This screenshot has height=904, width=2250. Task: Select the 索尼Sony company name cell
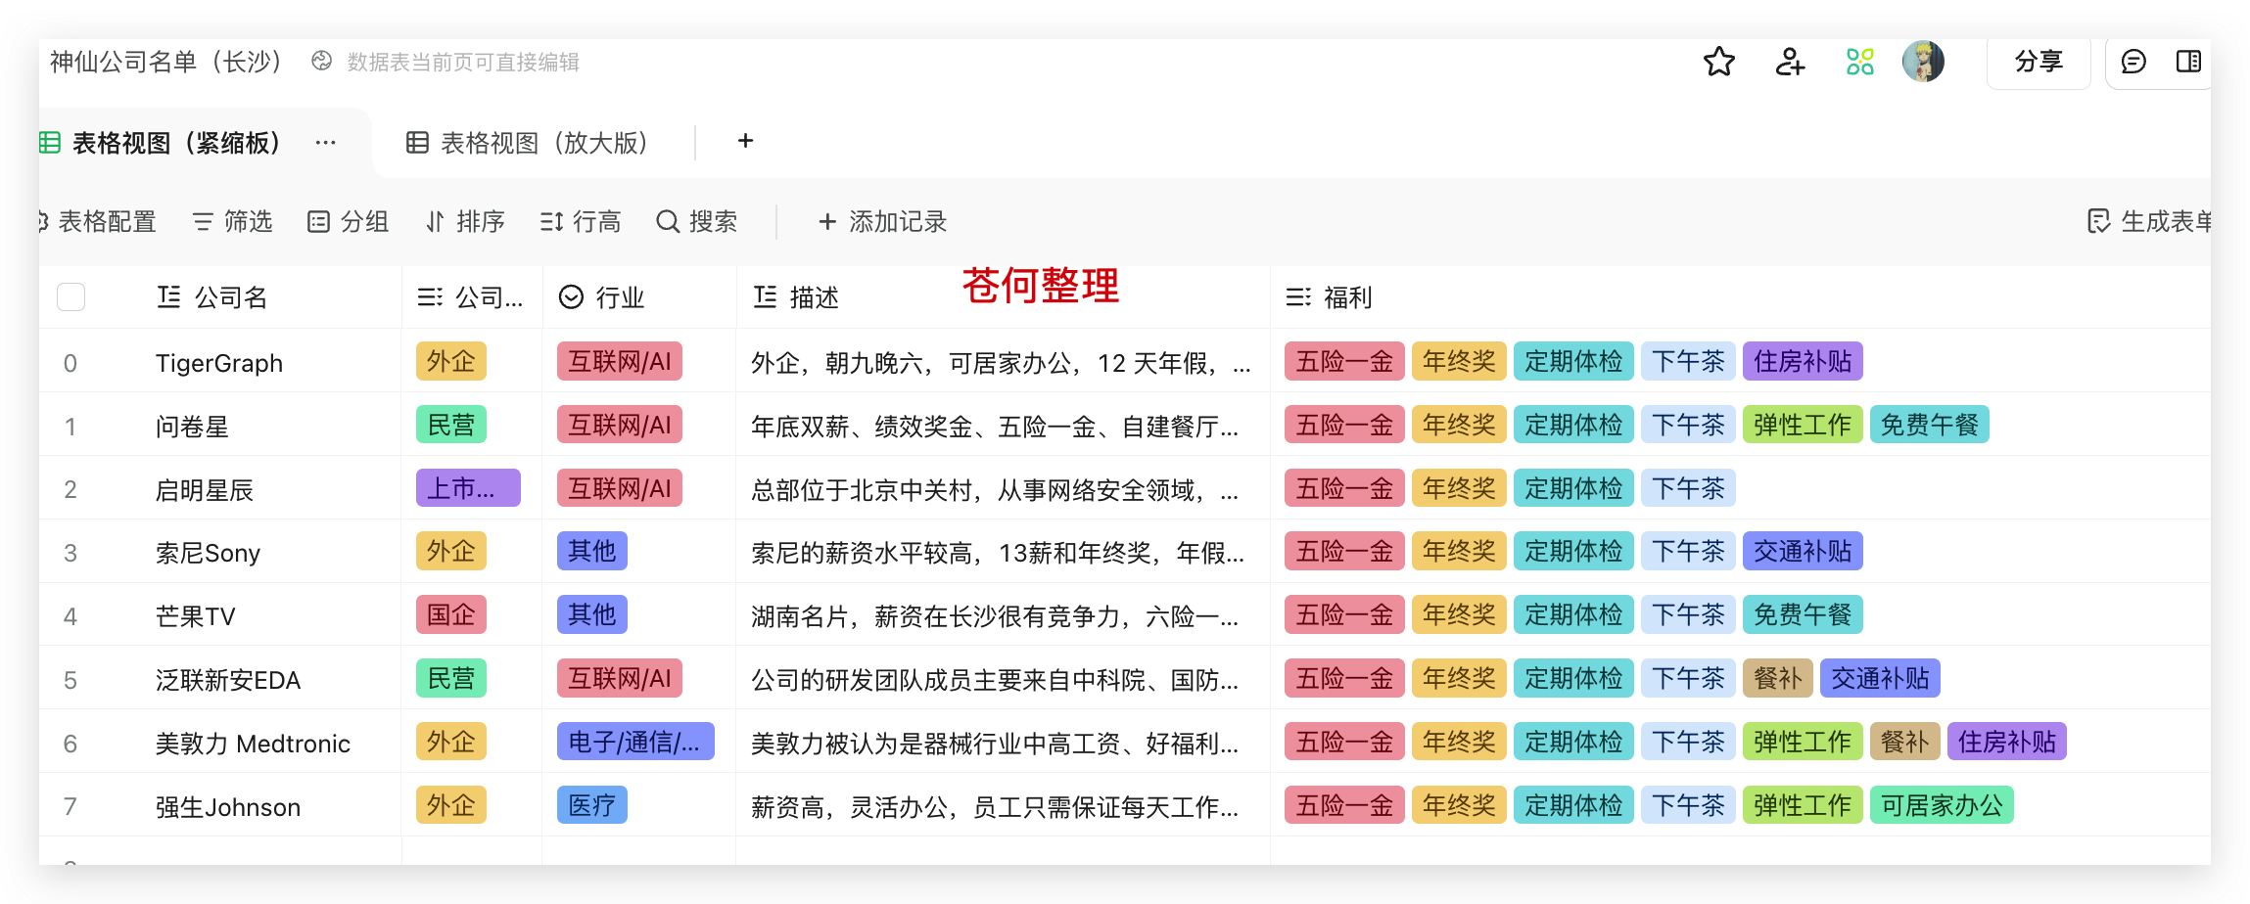(x=208, y=553)
